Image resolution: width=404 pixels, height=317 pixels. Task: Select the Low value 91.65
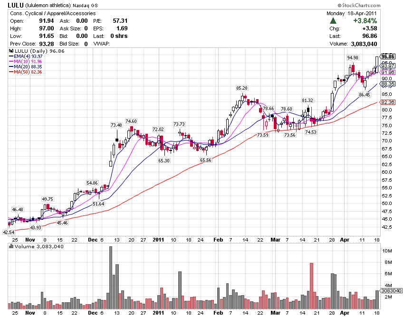(x=47, y=36)
